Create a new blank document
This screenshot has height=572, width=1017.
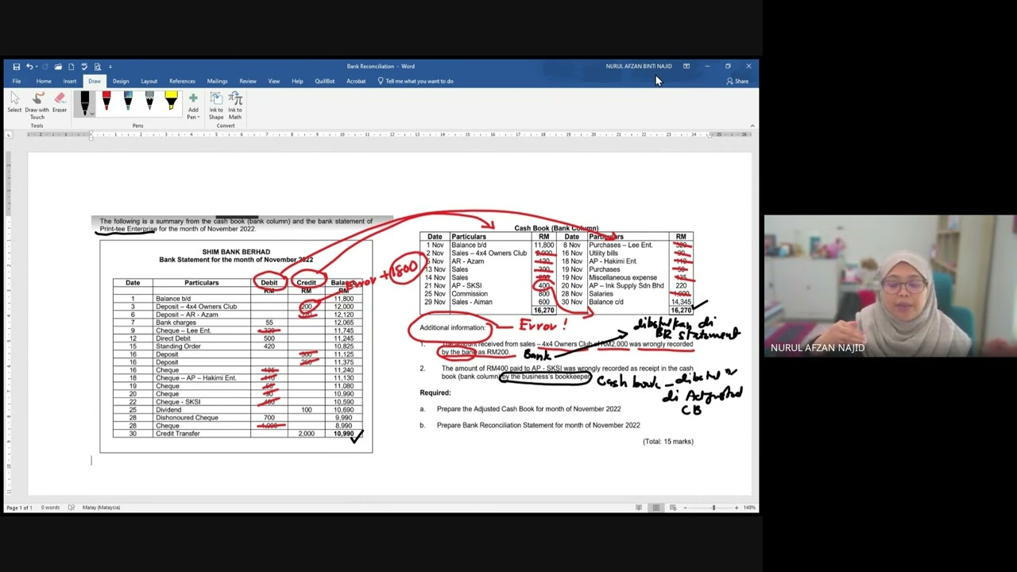click(x=71, y=67)
